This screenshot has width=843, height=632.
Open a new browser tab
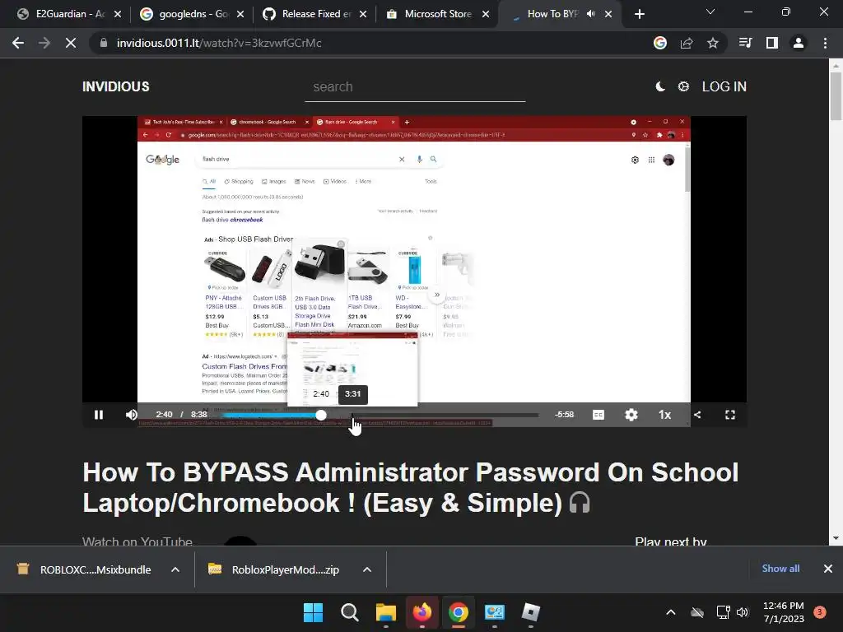click(639, 14)
